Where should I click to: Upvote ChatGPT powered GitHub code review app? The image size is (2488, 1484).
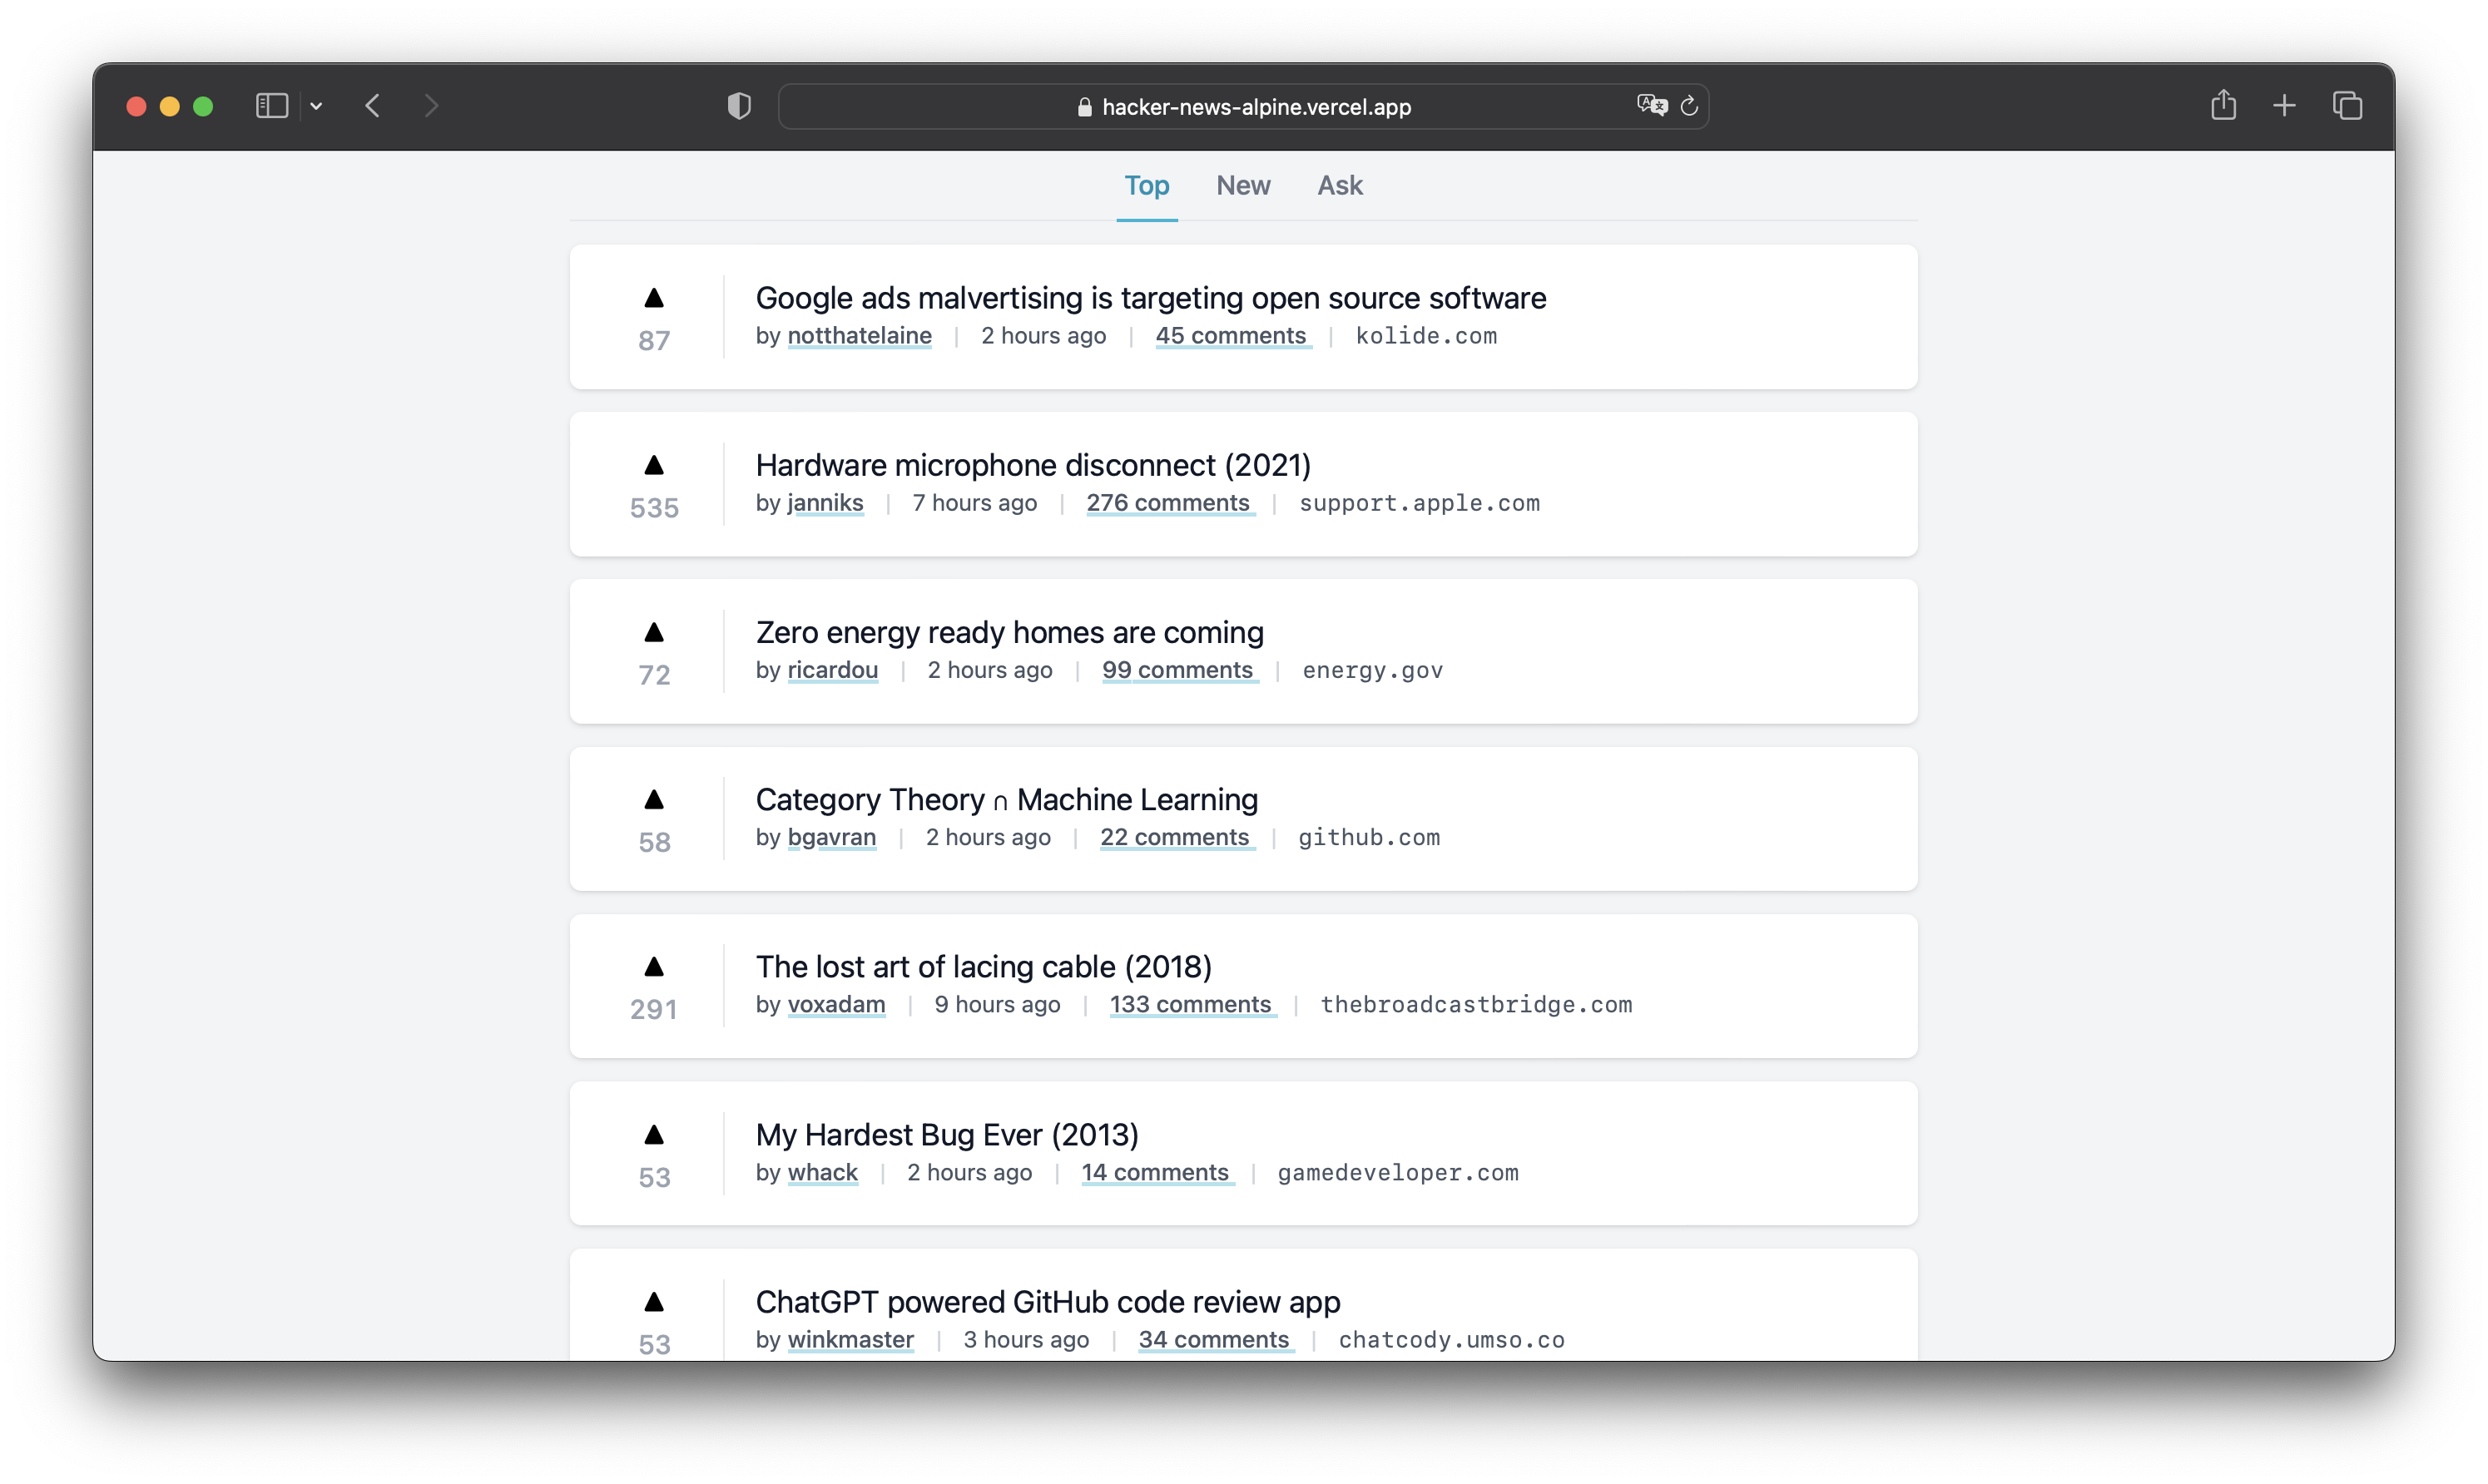pyautogui.click(x=654, y=1302)
